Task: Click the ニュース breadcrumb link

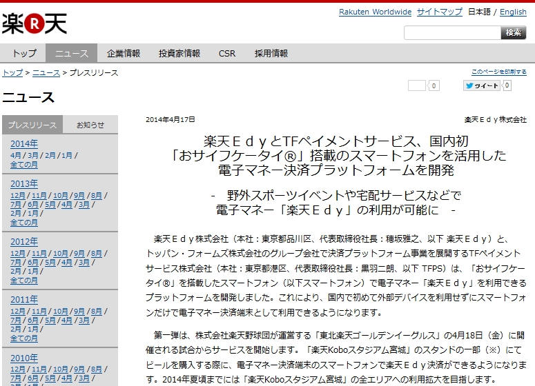Action: (46, 73)
